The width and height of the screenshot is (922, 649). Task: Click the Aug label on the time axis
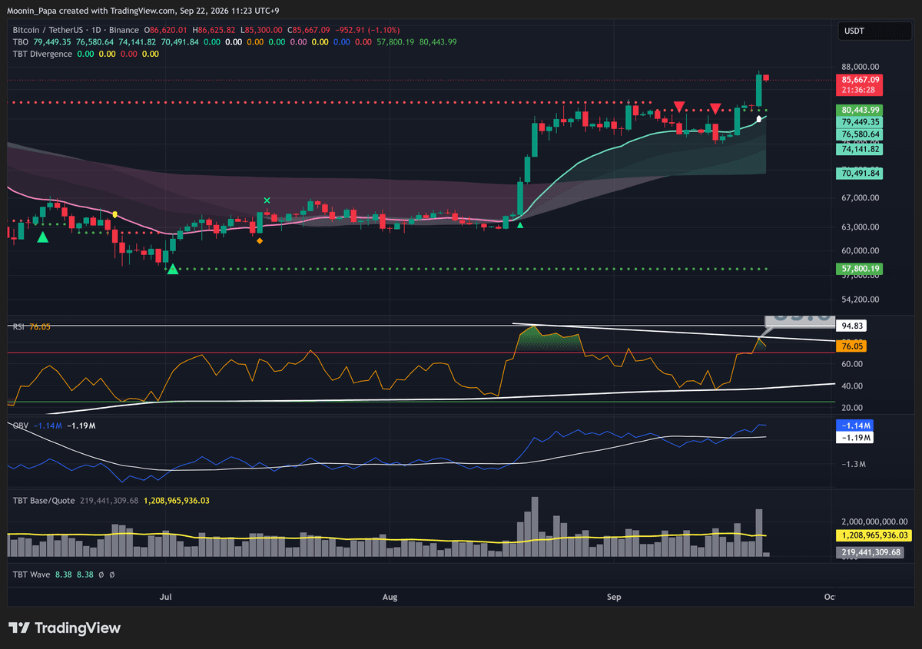coord(390,597)
